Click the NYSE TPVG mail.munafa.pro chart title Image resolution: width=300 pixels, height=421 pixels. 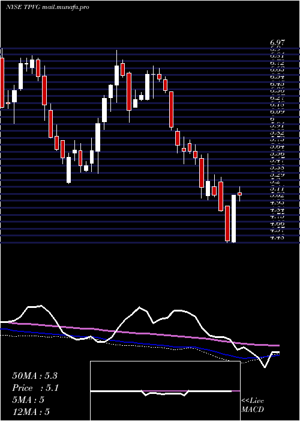47,7
